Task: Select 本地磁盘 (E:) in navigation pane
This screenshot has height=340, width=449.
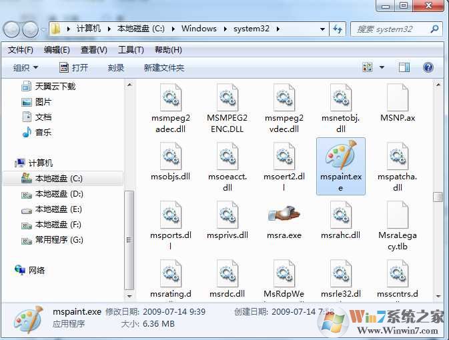Action: click(x=52, y=209)
